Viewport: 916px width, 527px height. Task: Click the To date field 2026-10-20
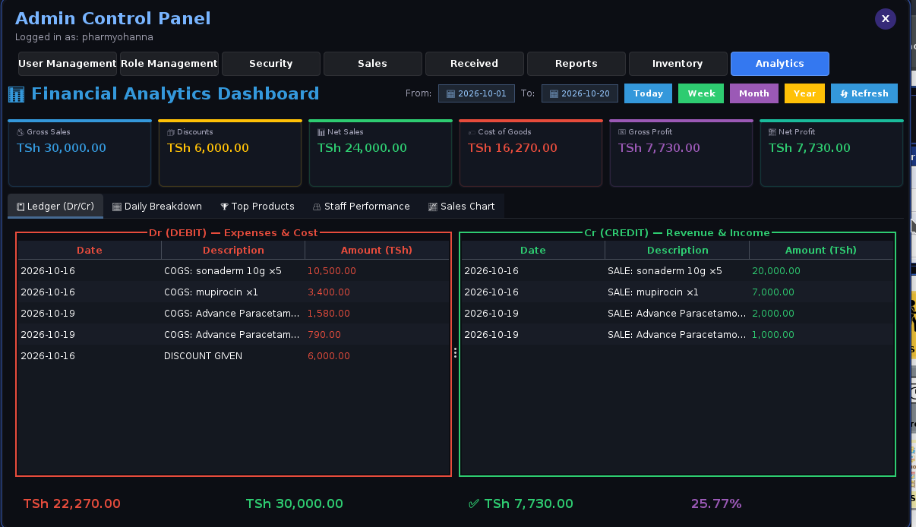tap(580, 93)
